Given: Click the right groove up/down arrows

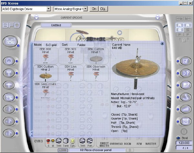Looking at the screenshot, I should (x=158, y=17).
